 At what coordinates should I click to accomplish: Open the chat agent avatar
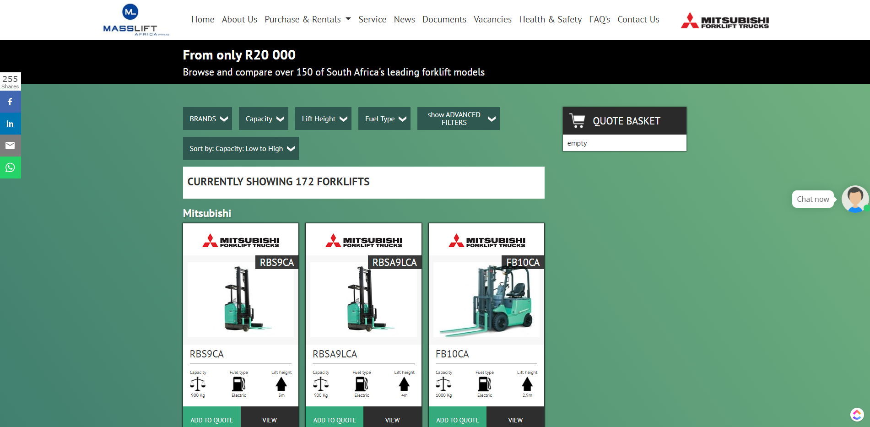[855, 199]
